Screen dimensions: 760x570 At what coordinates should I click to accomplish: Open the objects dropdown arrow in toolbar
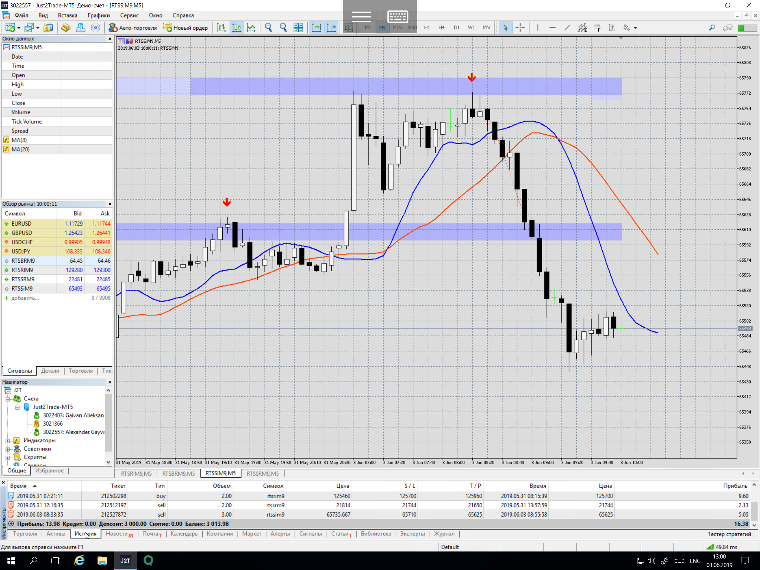tap(635, 28)
